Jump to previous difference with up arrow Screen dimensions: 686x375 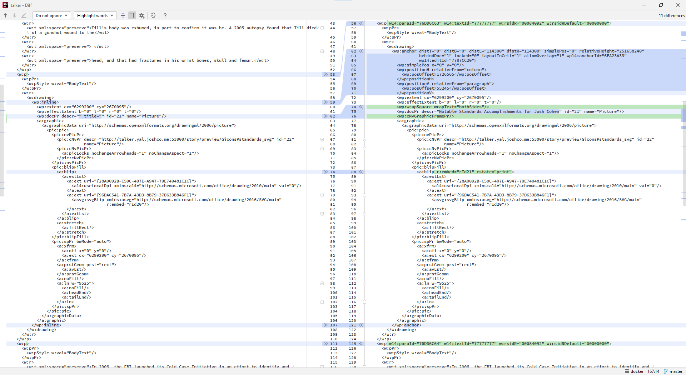click(x=5, y=15)
